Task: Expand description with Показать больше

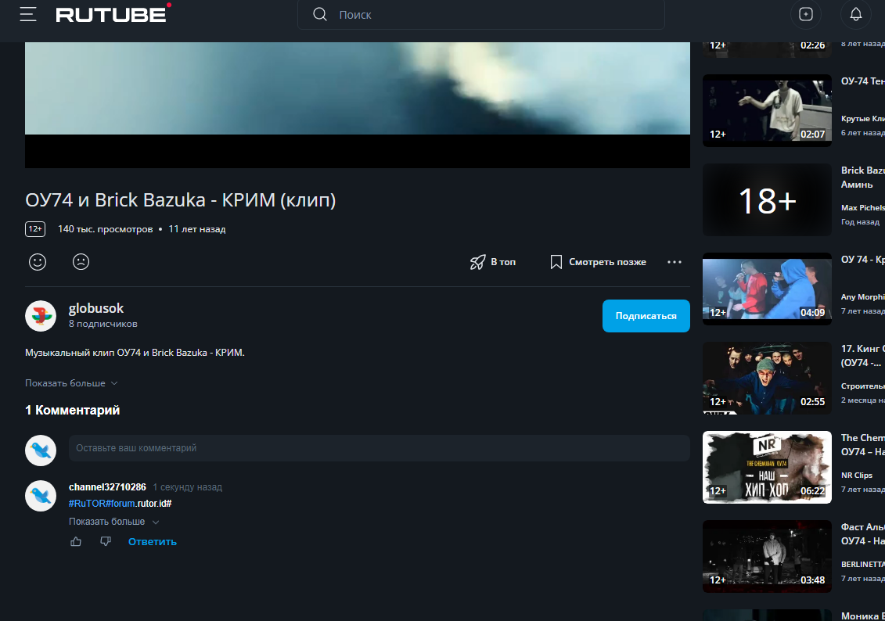Action: (71, 383)
